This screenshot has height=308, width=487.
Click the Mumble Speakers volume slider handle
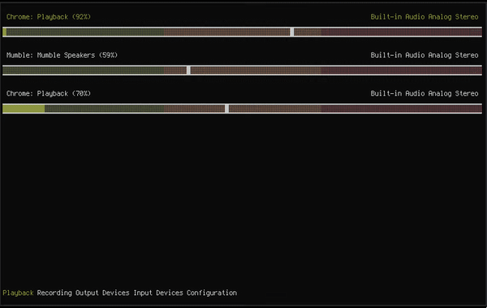(x=188, y=71)
